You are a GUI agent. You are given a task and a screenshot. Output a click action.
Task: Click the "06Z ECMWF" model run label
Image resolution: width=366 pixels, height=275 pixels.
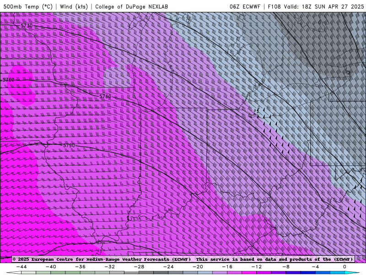(x=245, y=6)
